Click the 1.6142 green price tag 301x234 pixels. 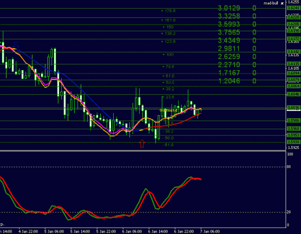293,52
